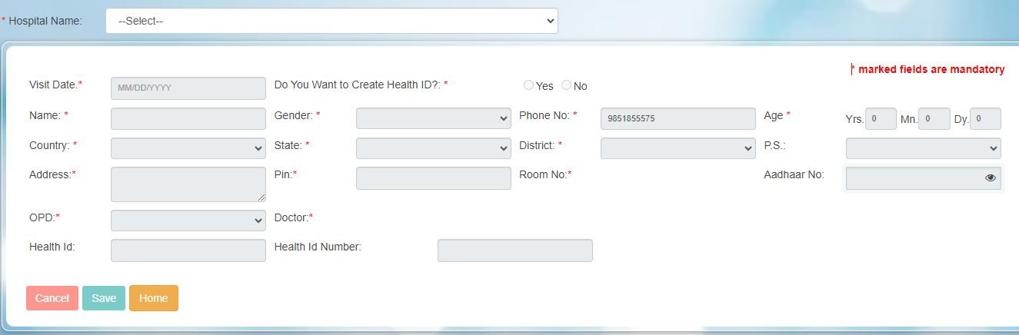Focus the Visit Date field
The height and width of the screenshot is (335, 1019).
click(188, 88)
